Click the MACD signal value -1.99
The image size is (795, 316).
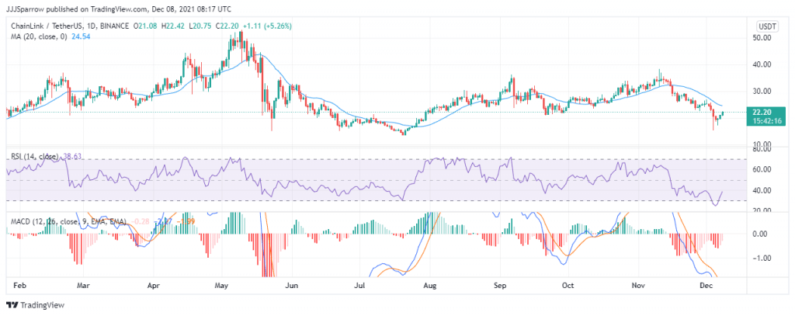[186, 221]
